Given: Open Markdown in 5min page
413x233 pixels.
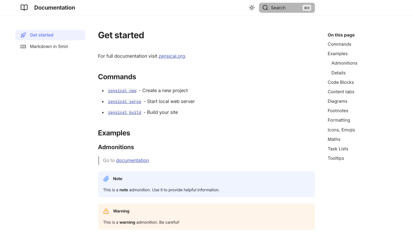Looking at the screenshot, I should point(49,46).
